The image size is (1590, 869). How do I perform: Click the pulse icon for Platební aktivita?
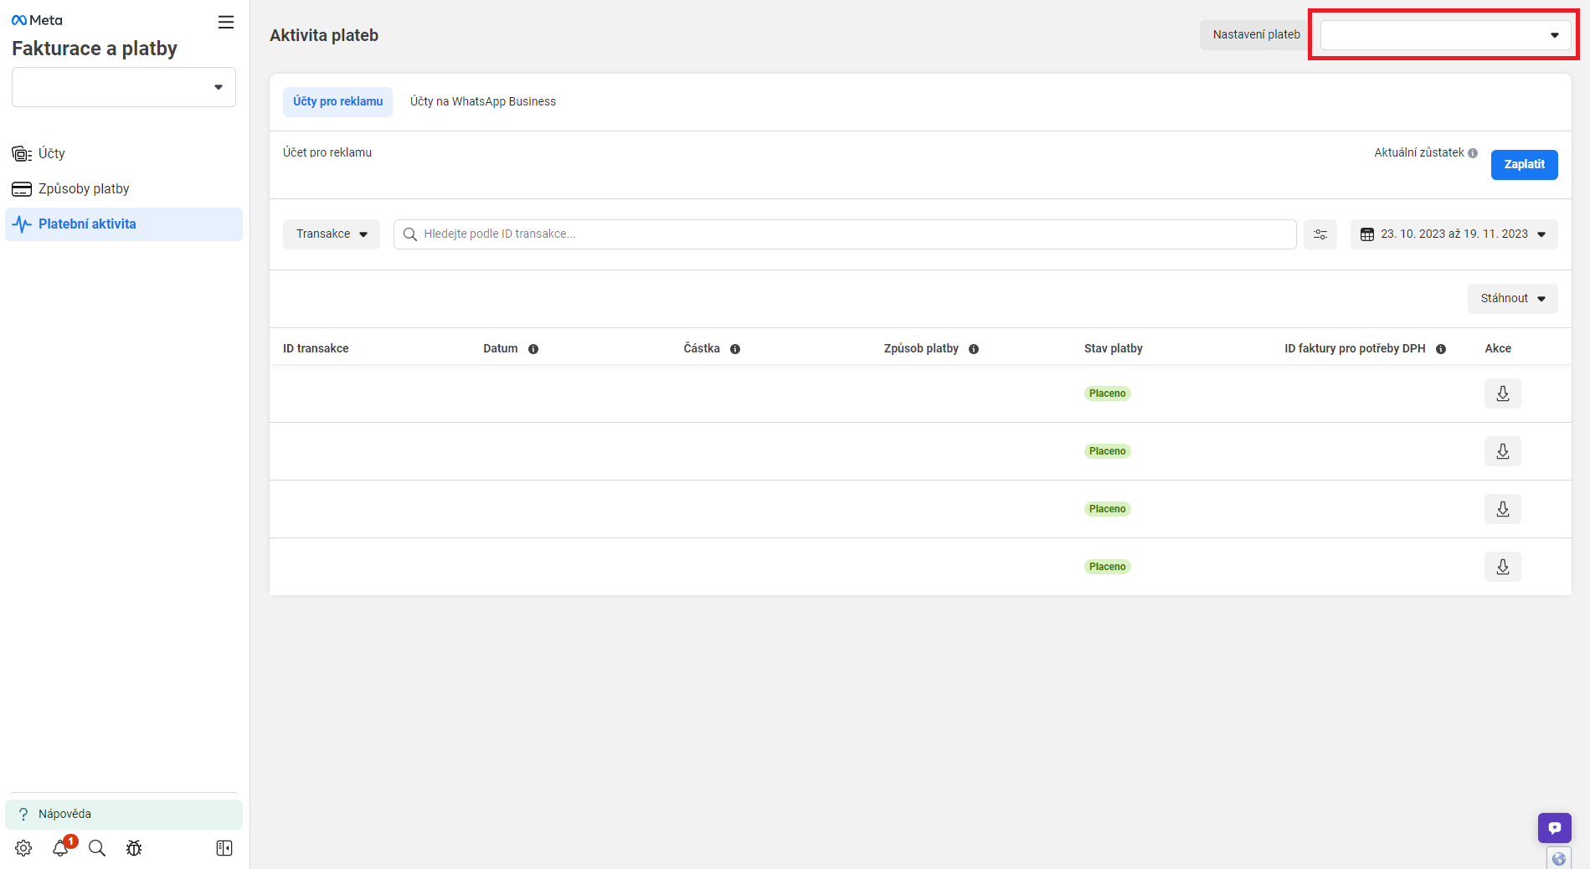pos(22,224)
